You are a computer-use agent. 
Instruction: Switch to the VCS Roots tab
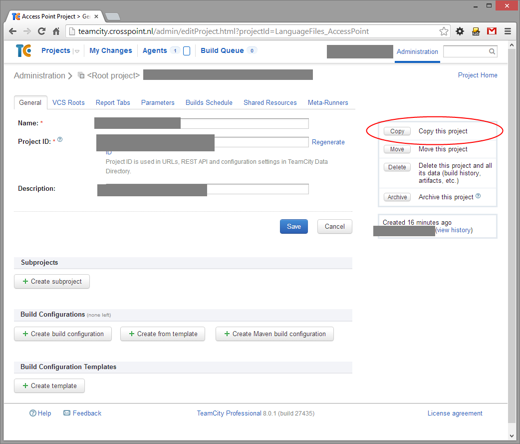click(68, 102)
